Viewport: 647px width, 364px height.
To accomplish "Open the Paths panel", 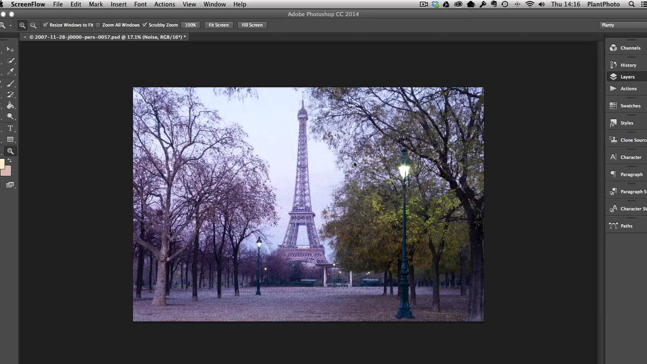I will point(626,226).
